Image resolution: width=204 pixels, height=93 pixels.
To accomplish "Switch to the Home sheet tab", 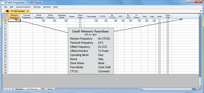I will point(50,89).
